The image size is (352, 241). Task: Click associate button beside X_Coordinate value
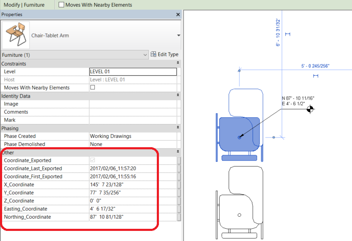click(179, 185)
